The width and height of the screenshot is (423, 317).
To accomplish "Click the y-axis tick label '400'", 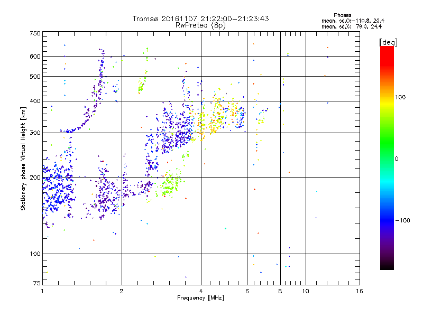I will [35, 101].
